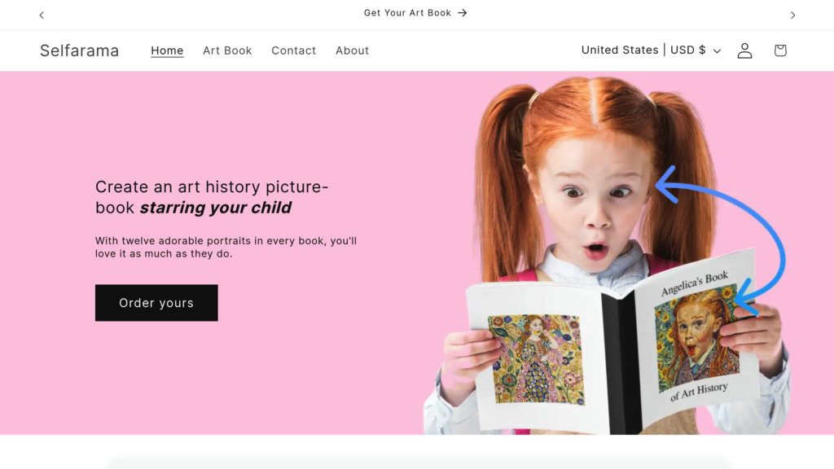Viewport: 834px width, 469px height.
Task: Click the Get Your Art Book announcement link
Action: pos(407,13)
